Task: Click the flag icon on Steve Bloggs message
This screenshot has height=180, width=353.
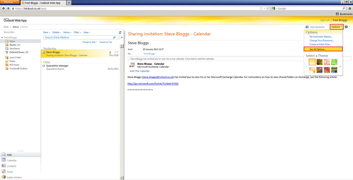Action: [117, 52]
